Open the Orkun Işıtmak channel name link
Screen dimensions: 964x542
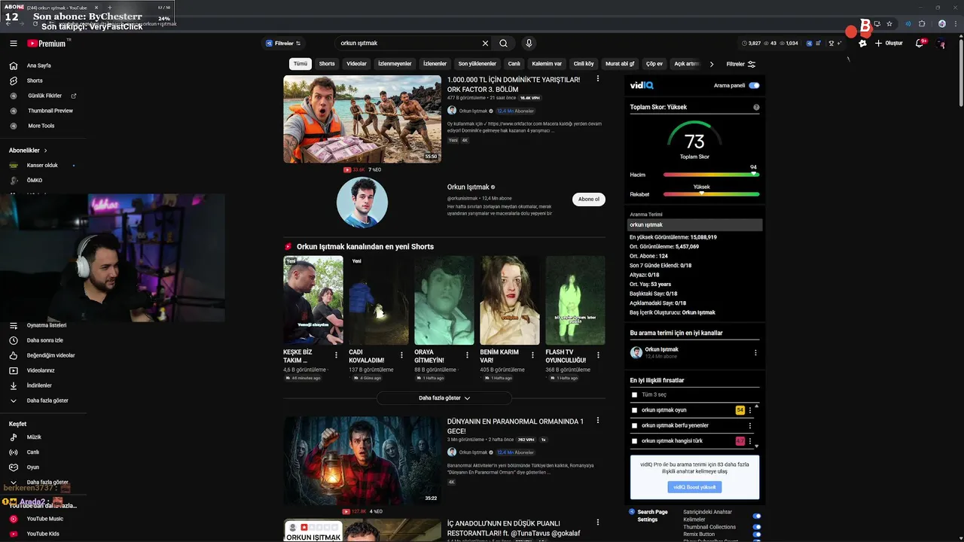point(468,187)
